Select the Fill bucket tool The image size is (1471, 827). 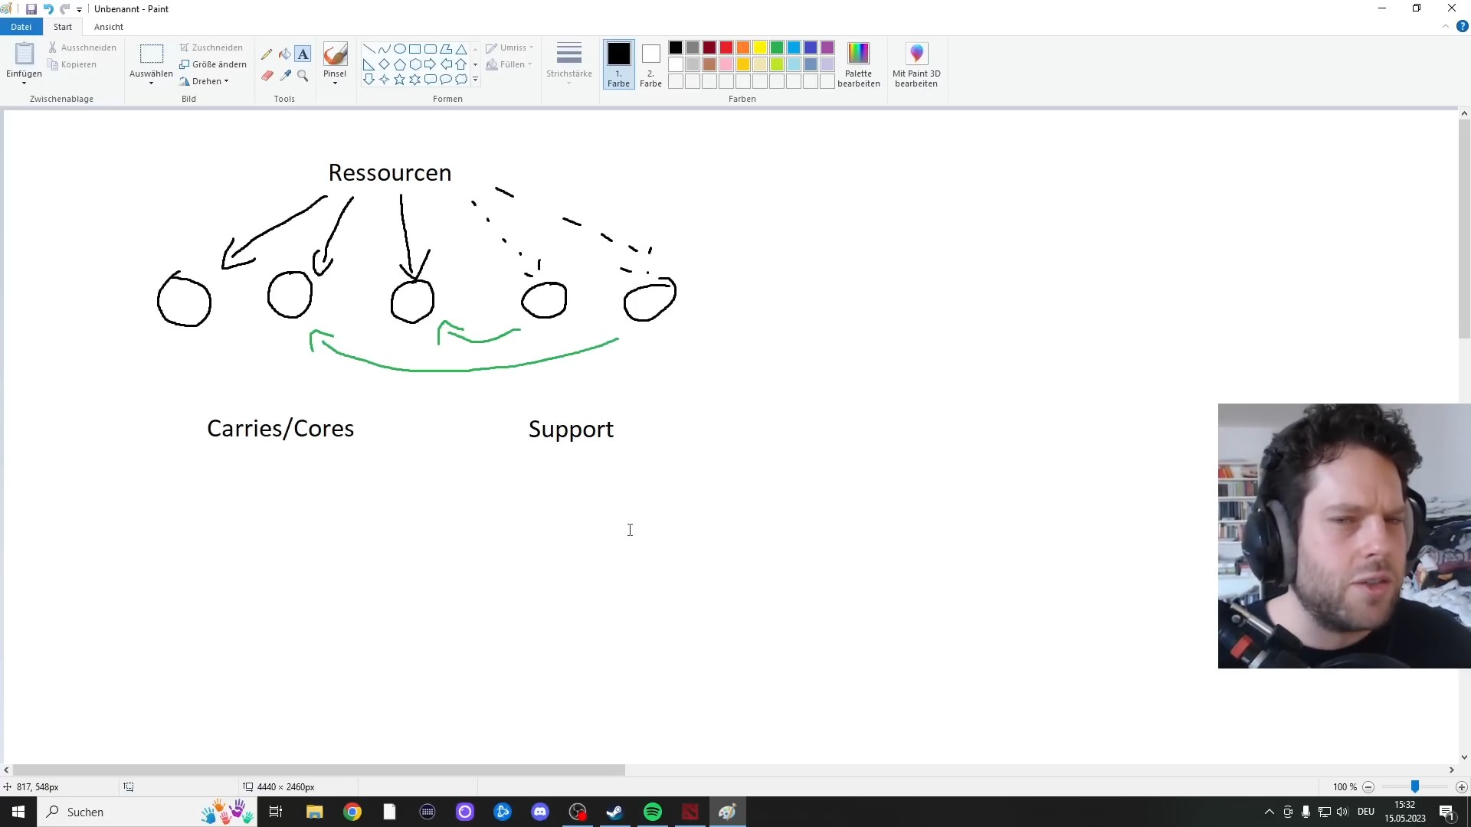285,54
